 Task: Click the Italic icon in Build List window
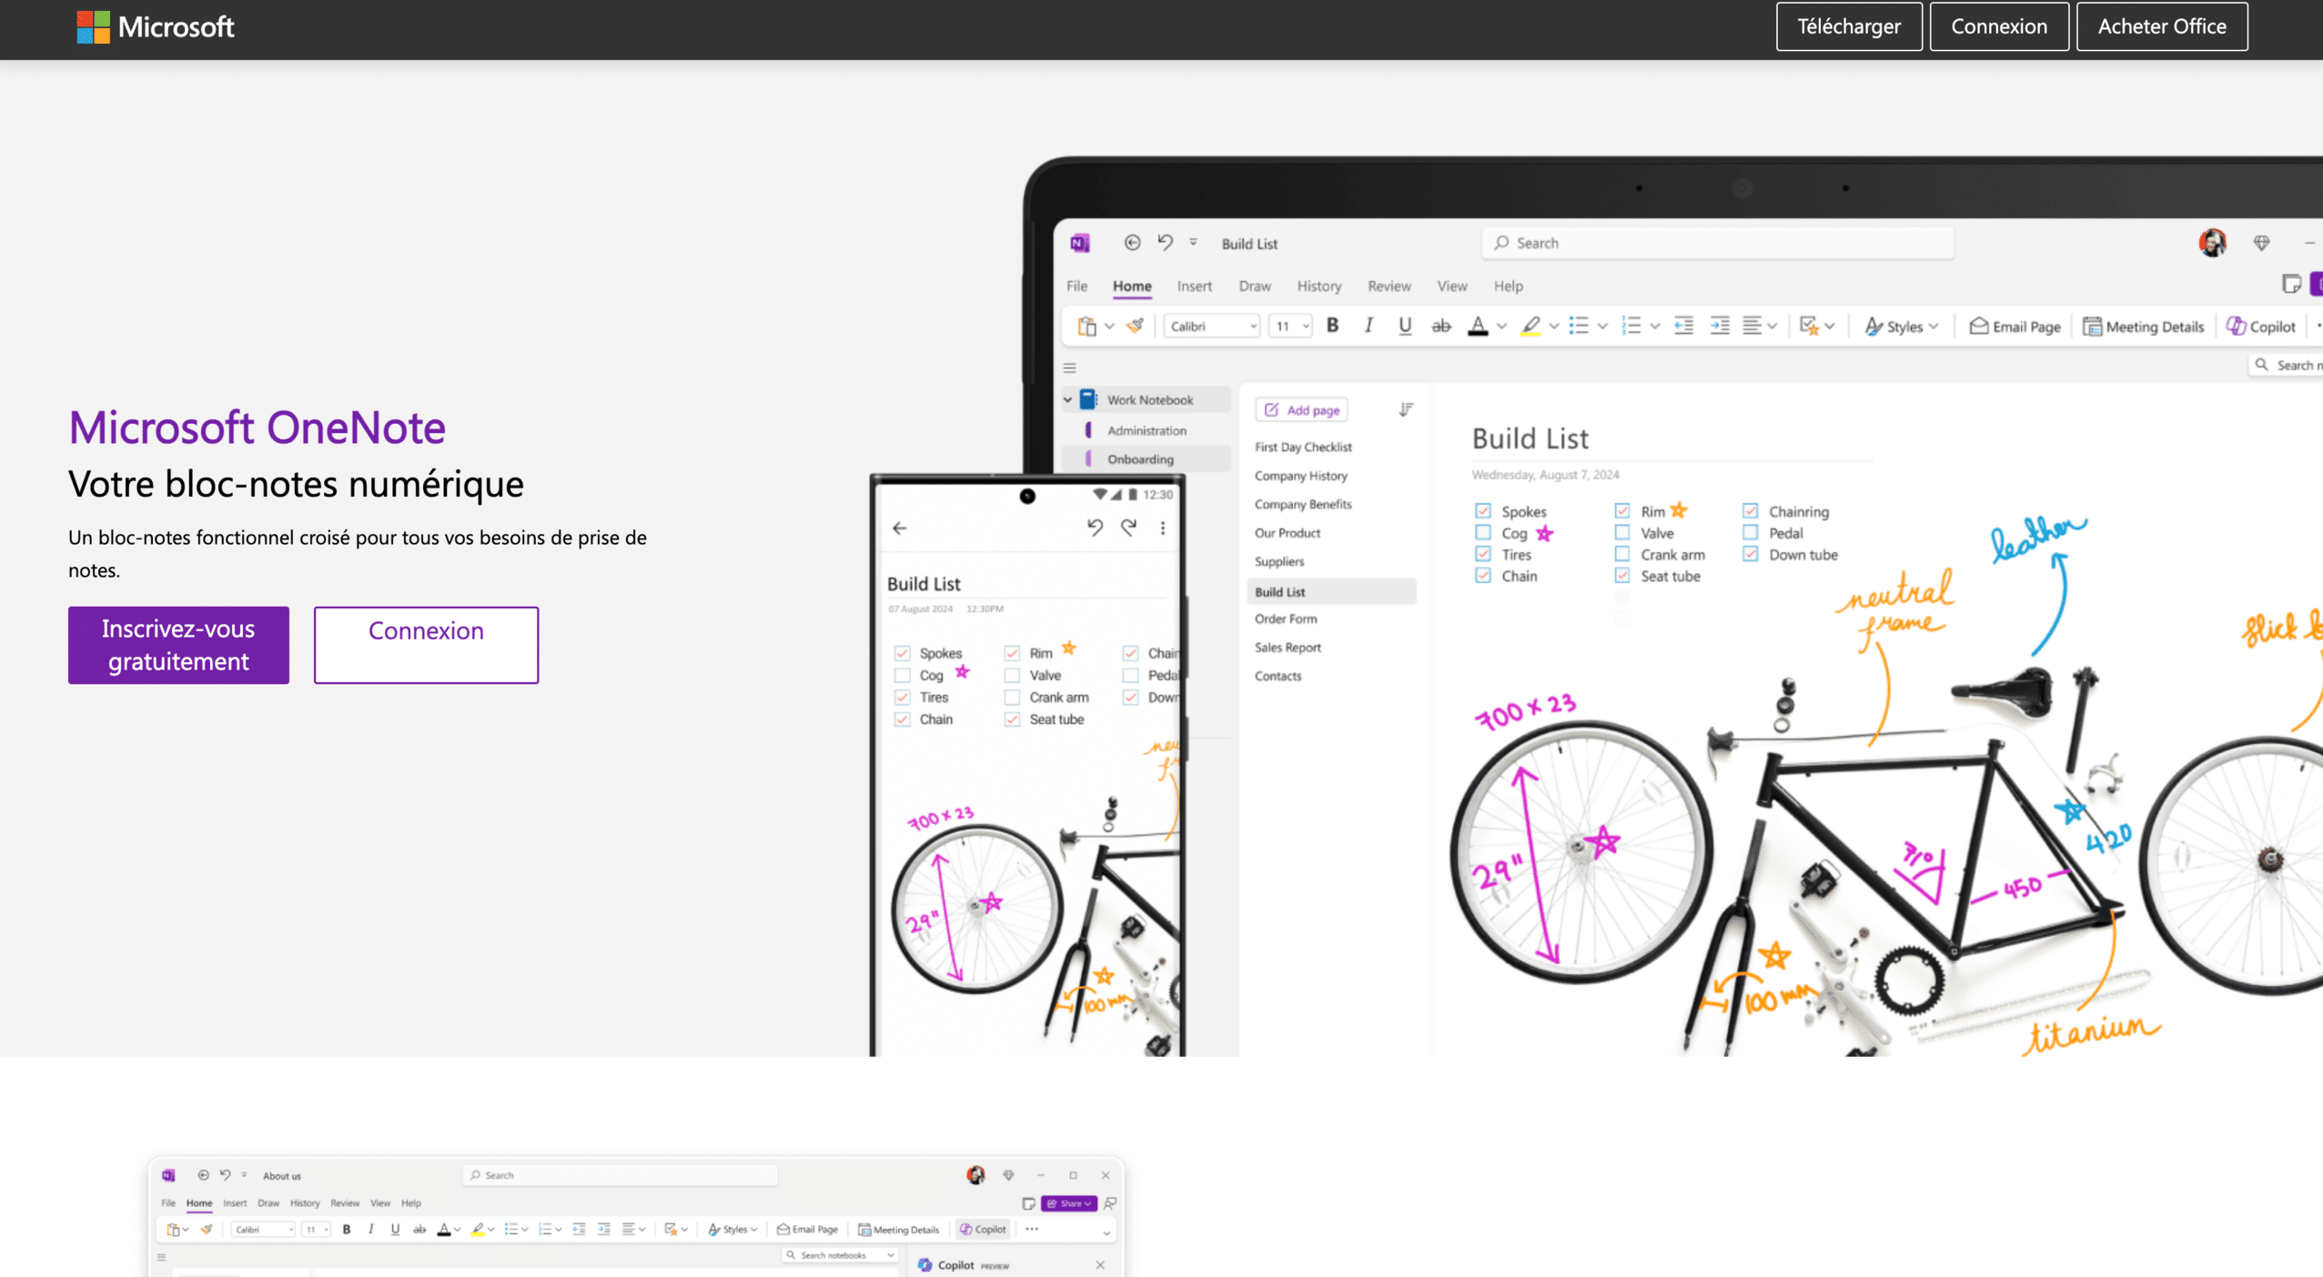[x=1368, y=326]
